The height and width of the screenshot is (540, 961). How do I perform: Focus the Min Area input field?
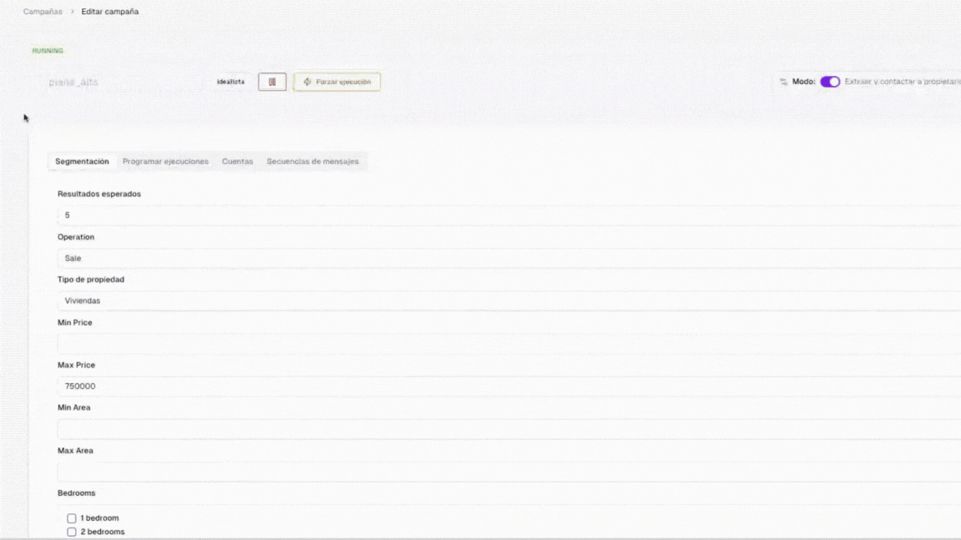tap(501, 429)
